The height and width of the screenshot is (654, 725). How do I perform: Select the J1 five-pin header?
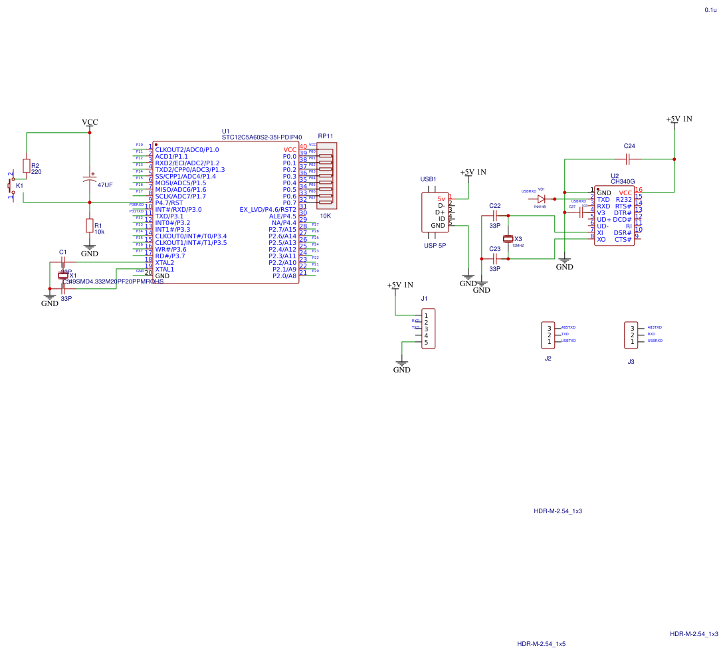coord(428,329)
